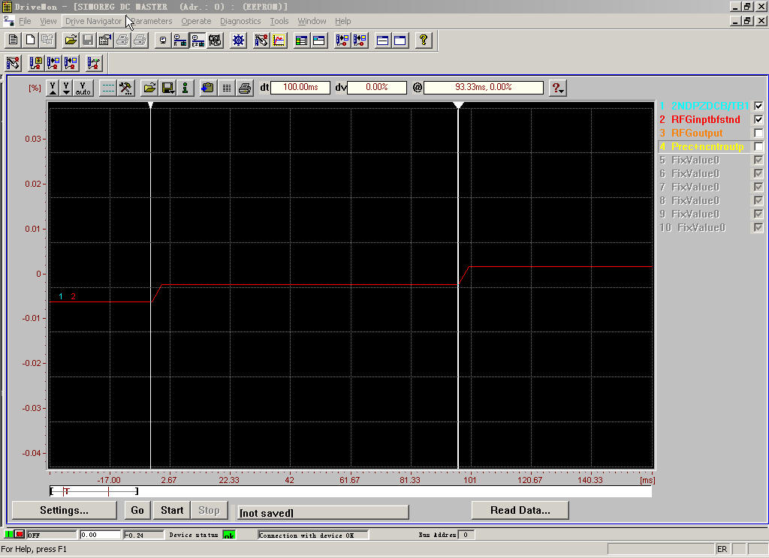The image size is (769, 558).
Task: Click the cursor position field showing 93.33ms, 0.00%
Action: point(484,87)
